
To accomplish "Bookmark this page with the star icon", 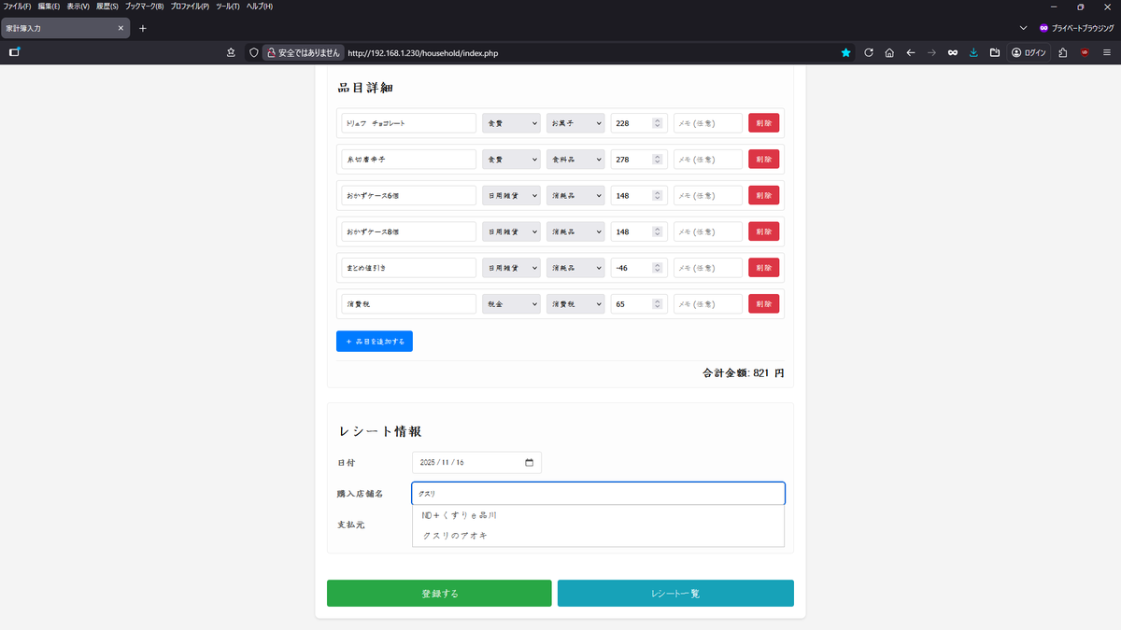I will (x=846, y=53).
